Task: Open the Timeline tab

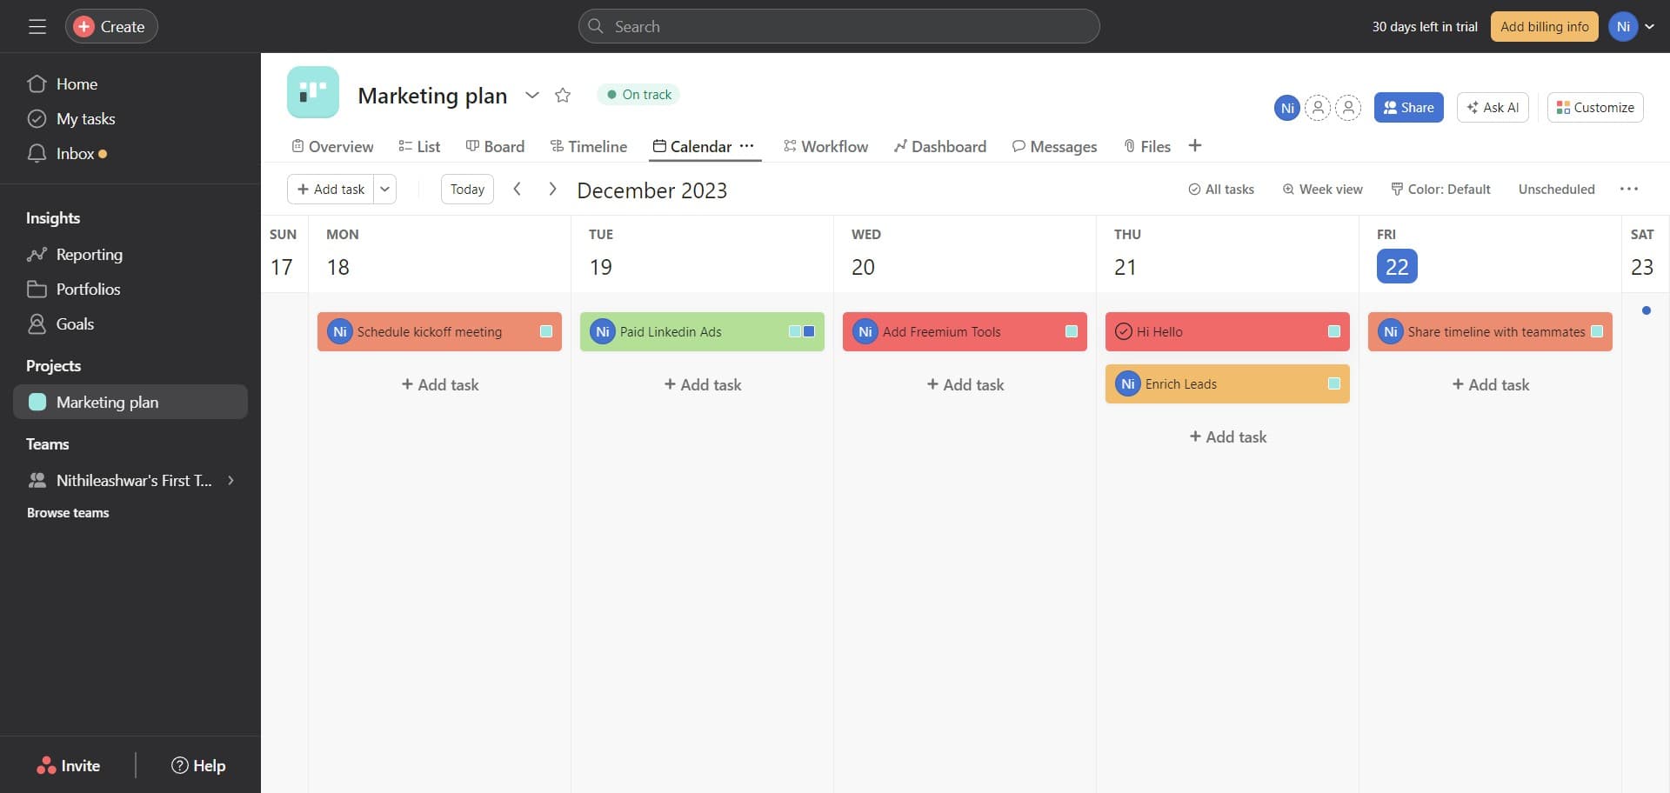Action: [x=589, y=146]
